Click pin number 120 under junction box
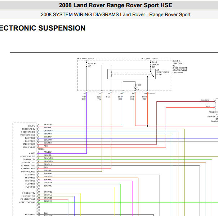Screen dimensions: 218x216 (x=121, y=93)
